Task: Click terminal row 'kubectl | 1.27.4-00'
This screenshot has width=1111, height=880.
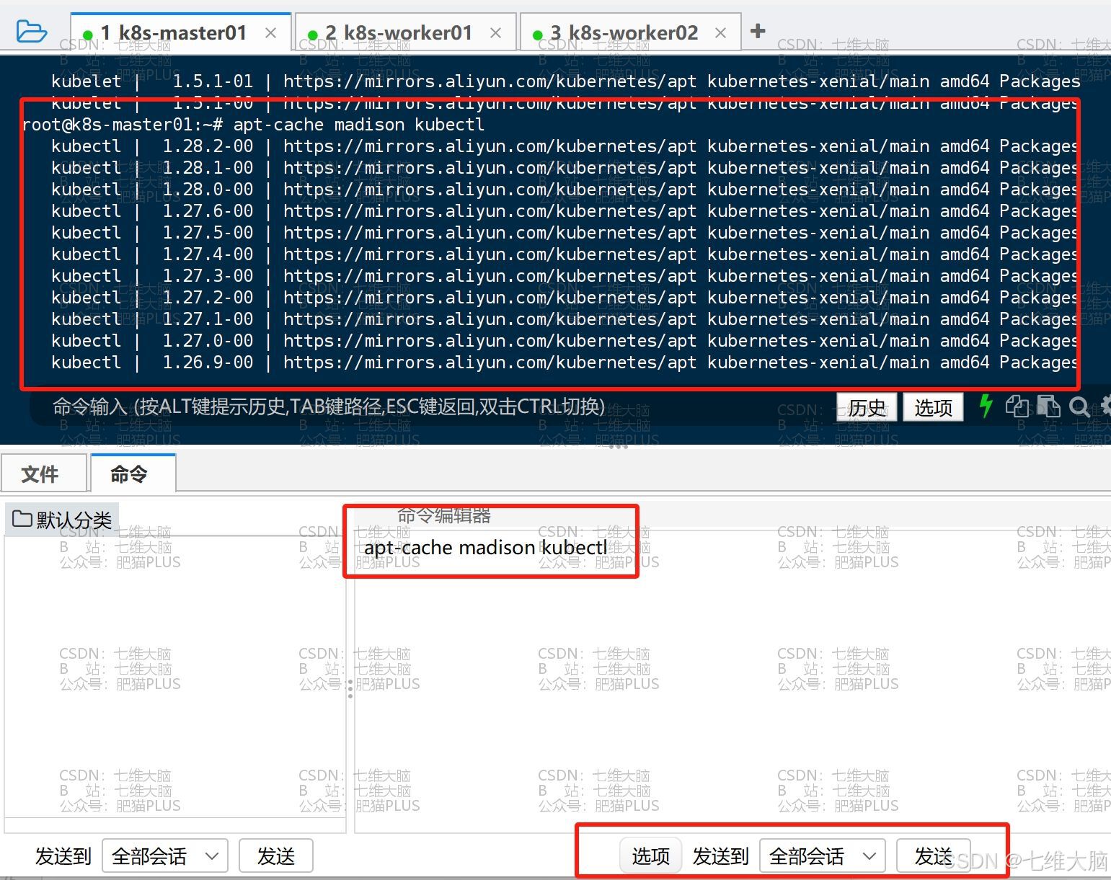Action: click(x=565, y=254)
